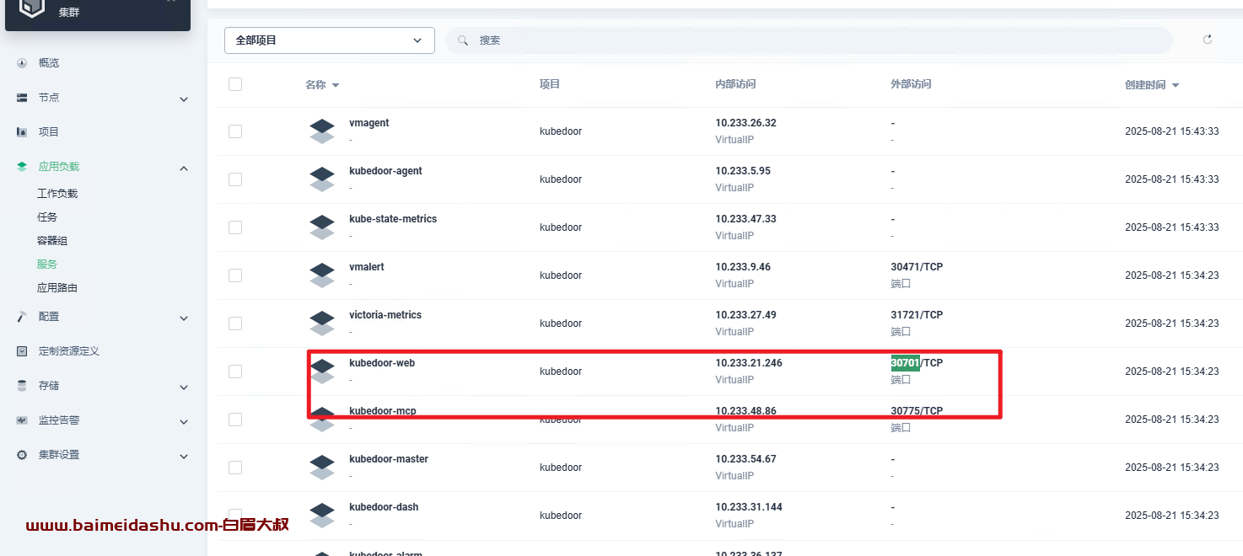The image size is (1243, 556).
Task: Open the vmagent service link
Action: (369, 123)
